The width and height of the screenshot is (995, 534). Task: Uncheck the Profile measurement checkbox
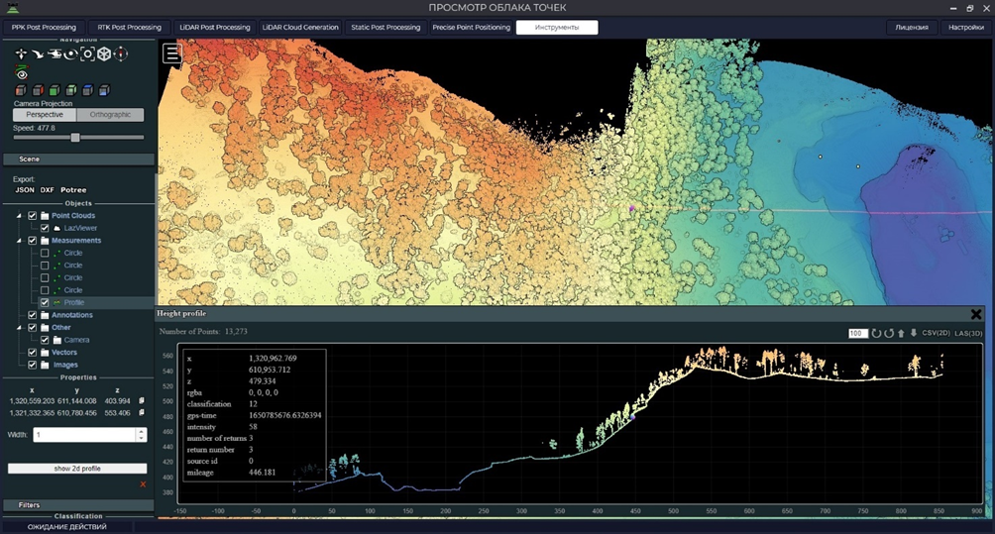click(45, 302)
